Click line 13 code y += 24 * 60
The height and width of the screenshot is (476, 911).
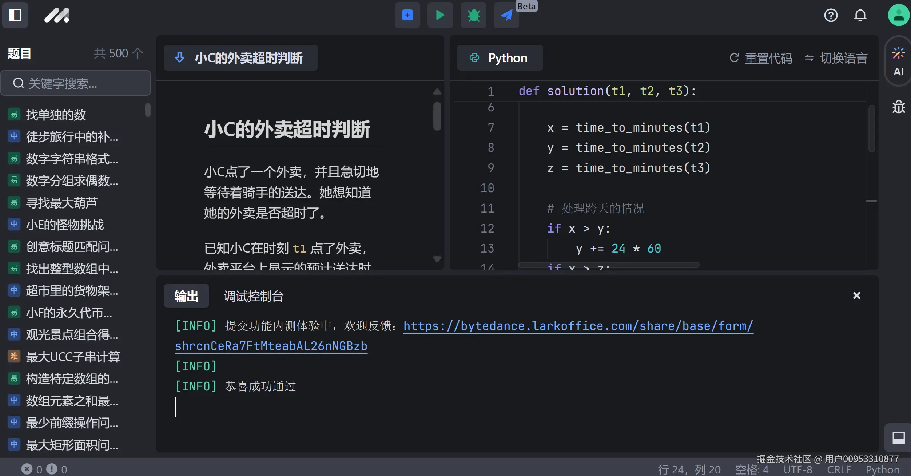[x=618, y=249]
